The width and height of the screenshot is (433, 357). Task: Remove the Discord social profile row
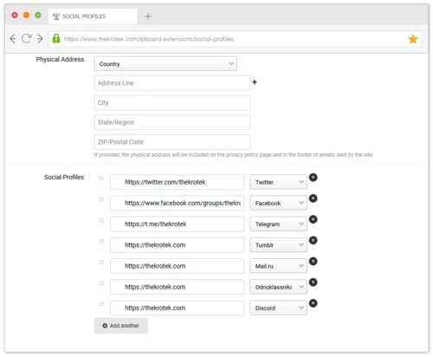click(313, 303)
